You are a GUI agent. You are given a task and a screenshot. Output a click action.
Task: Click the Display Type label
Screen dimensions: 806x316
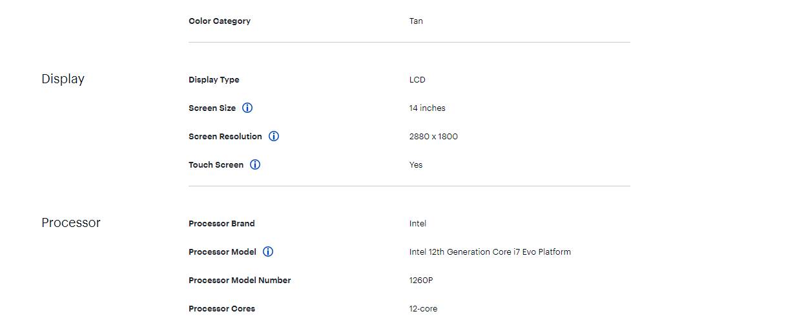coord(214,80)
